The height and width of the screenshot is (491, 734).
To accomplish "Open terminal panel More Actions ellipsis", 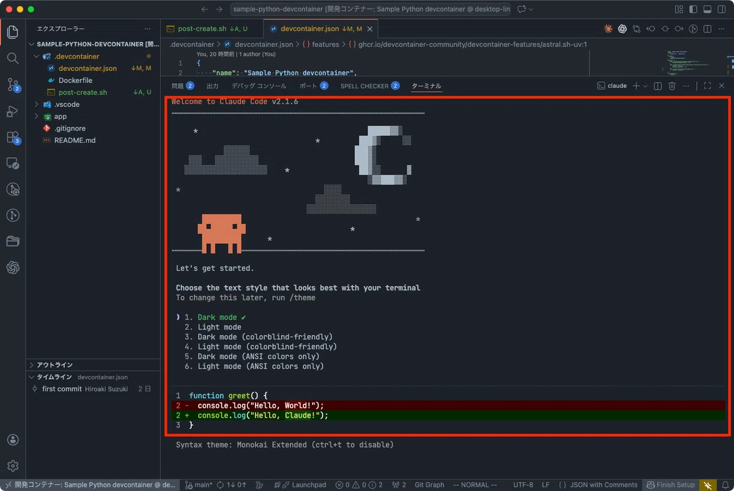I will (686, 86).
